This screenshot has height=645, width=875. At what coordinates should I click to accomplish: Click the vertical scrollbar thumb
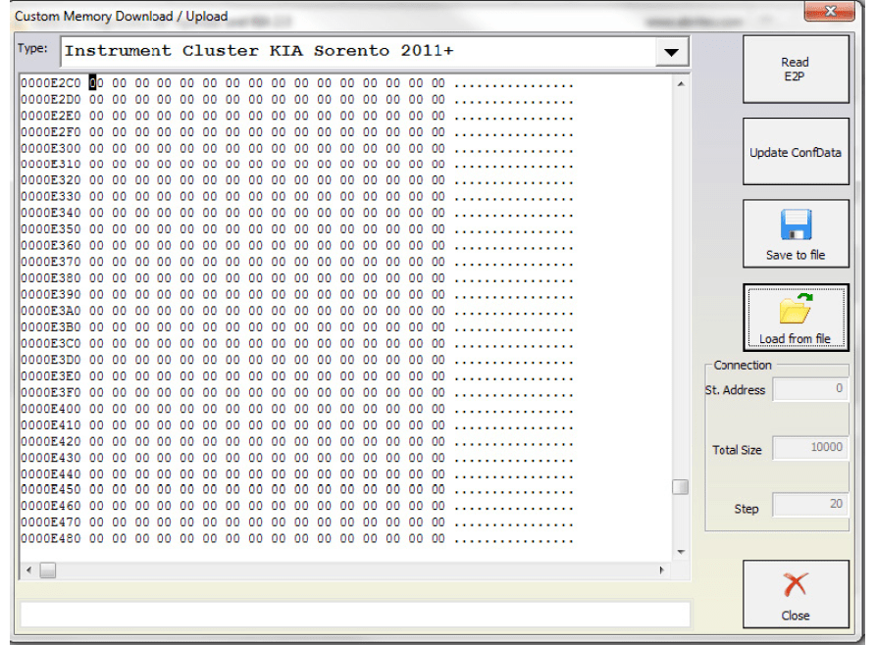point(681,487)
